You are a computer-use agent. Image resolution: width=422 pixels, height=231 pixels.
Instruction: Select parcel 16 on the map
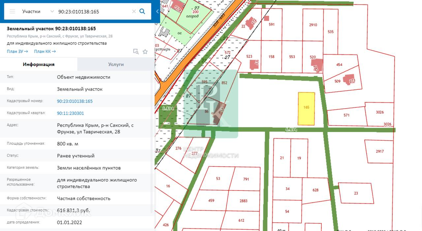pos(168,186)
